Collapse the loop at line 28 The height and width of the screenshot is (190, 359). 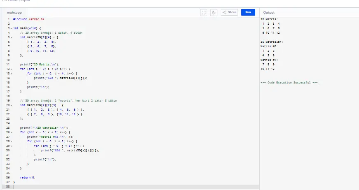11,141
